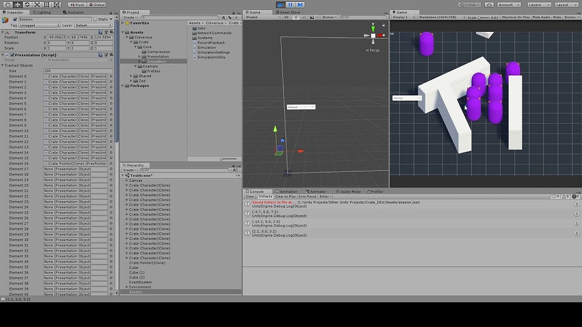Select the Hand tool
The width and height of the screenshot is (582, 327).
(9, 5)
